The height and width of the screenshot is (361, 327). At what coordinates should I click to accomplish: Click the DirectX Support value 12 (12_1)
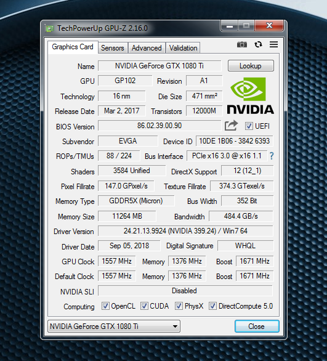point(248,171)
